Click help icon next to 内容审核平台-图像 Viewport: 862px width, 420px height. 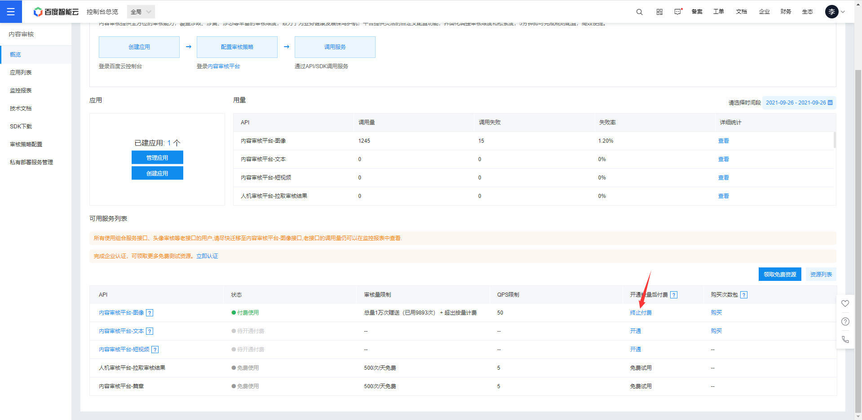pyautogui.click(x=150, y=313)
